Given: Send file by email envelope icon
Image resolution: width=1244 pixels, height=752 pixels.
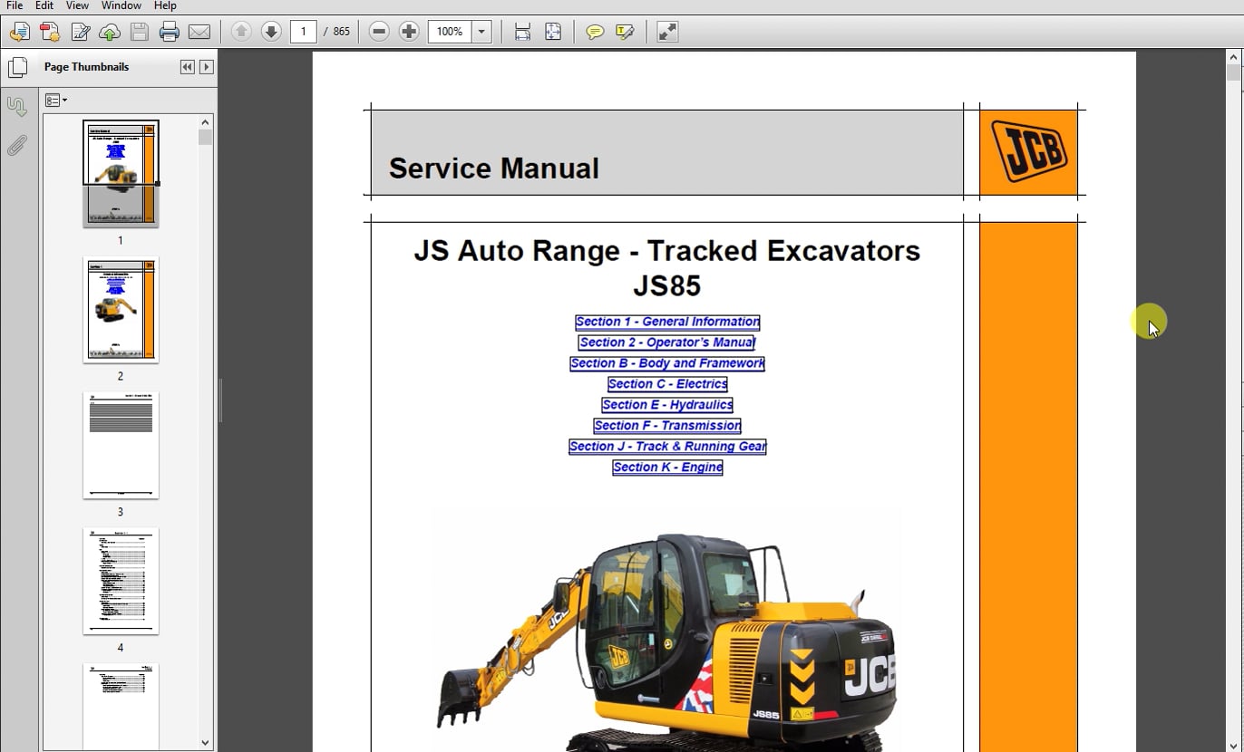Looking at the screenshot, I should (199, 32).
